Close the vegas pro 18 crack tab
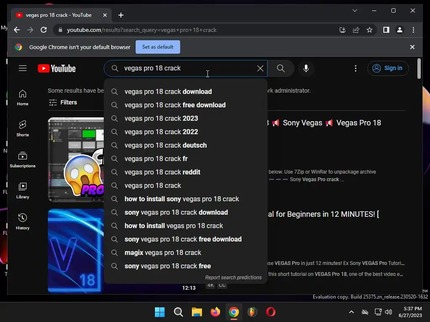 (105, 15)
